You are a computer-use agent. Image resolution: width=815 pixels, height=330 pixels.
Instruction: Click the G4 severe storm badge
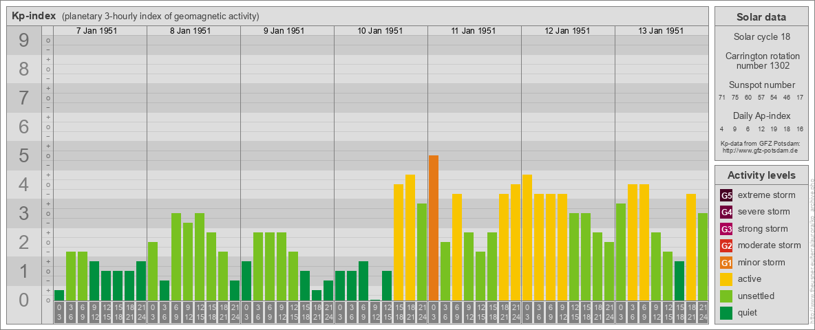tap(726, 212)
